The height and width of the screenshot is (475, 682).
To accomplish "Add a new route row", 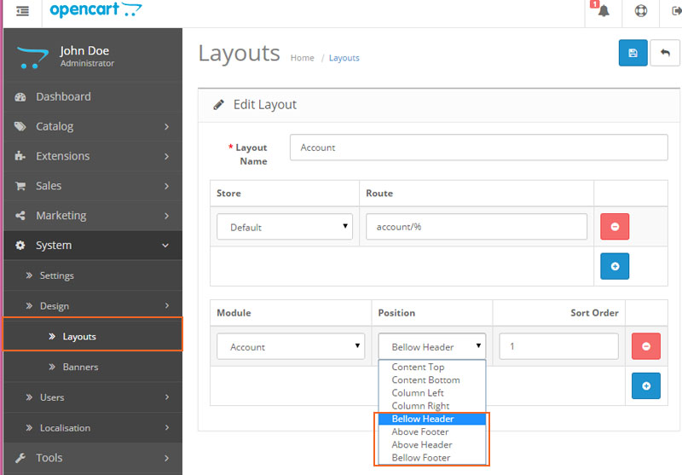I will click(615, 266).
